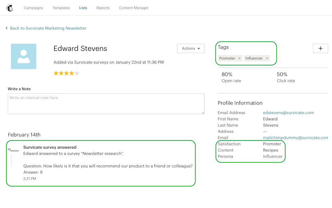Viewport: 332px width, 208px height.
Task: Open the Campaigns menu
Action: pos(34,8)
